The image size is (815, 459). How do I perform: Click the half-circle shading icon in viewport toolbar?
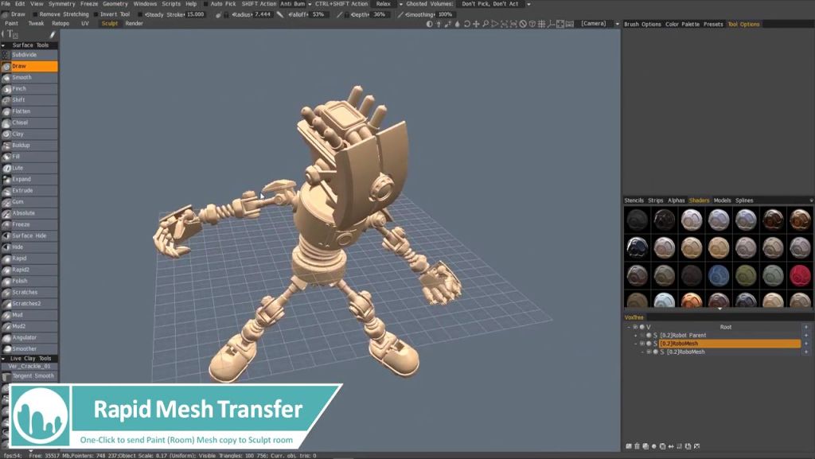[x=429, y=24]
